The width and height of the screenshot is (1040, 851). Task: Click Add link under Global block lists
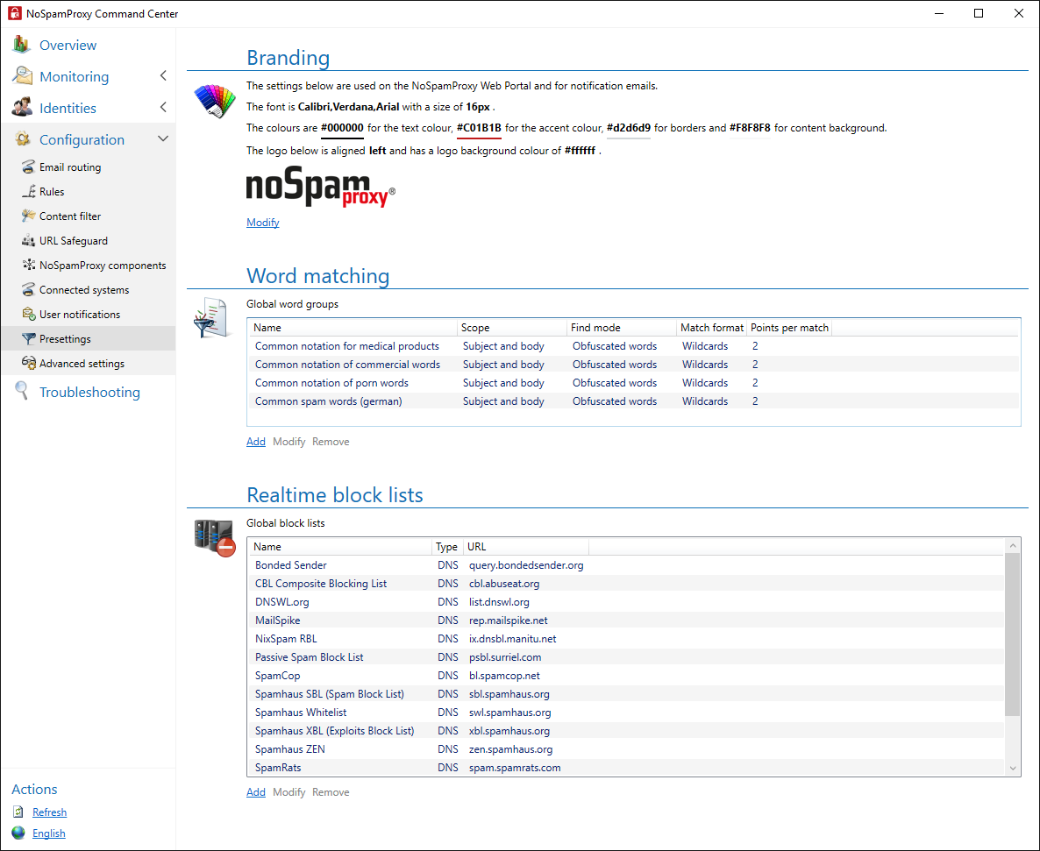(256, 792)
